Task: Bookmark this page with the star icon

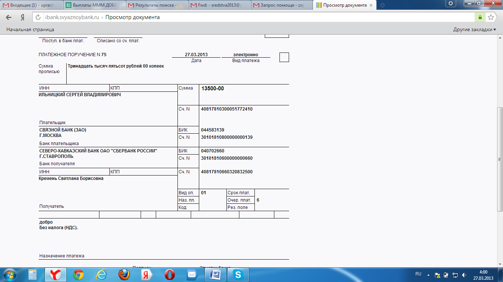Action: coord(490,17)
